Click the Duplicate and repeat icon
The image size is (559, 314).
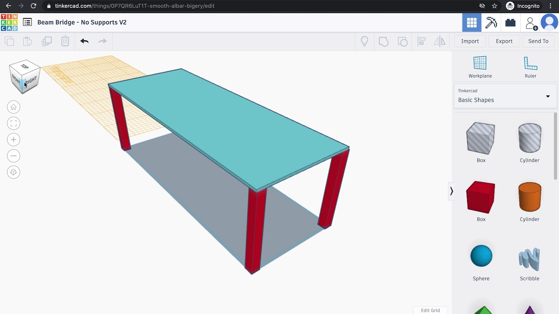(x=46, y=41)
